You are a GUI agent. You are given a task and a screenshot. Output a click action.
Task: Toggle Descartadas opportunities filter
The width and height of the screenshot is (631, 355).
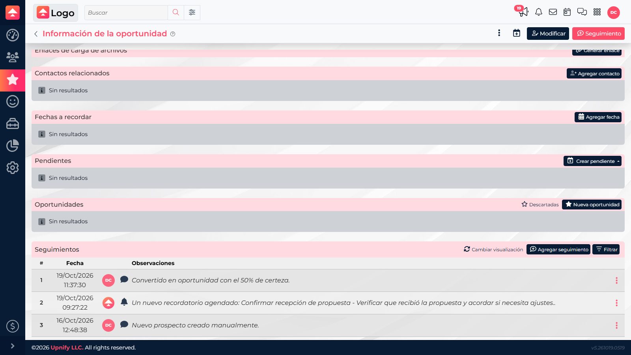(x=540, y=204)
